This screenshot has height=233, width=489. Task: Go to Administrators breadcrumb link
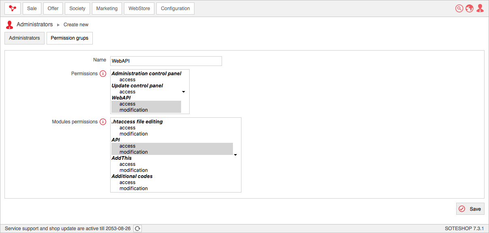coord(35,25)
